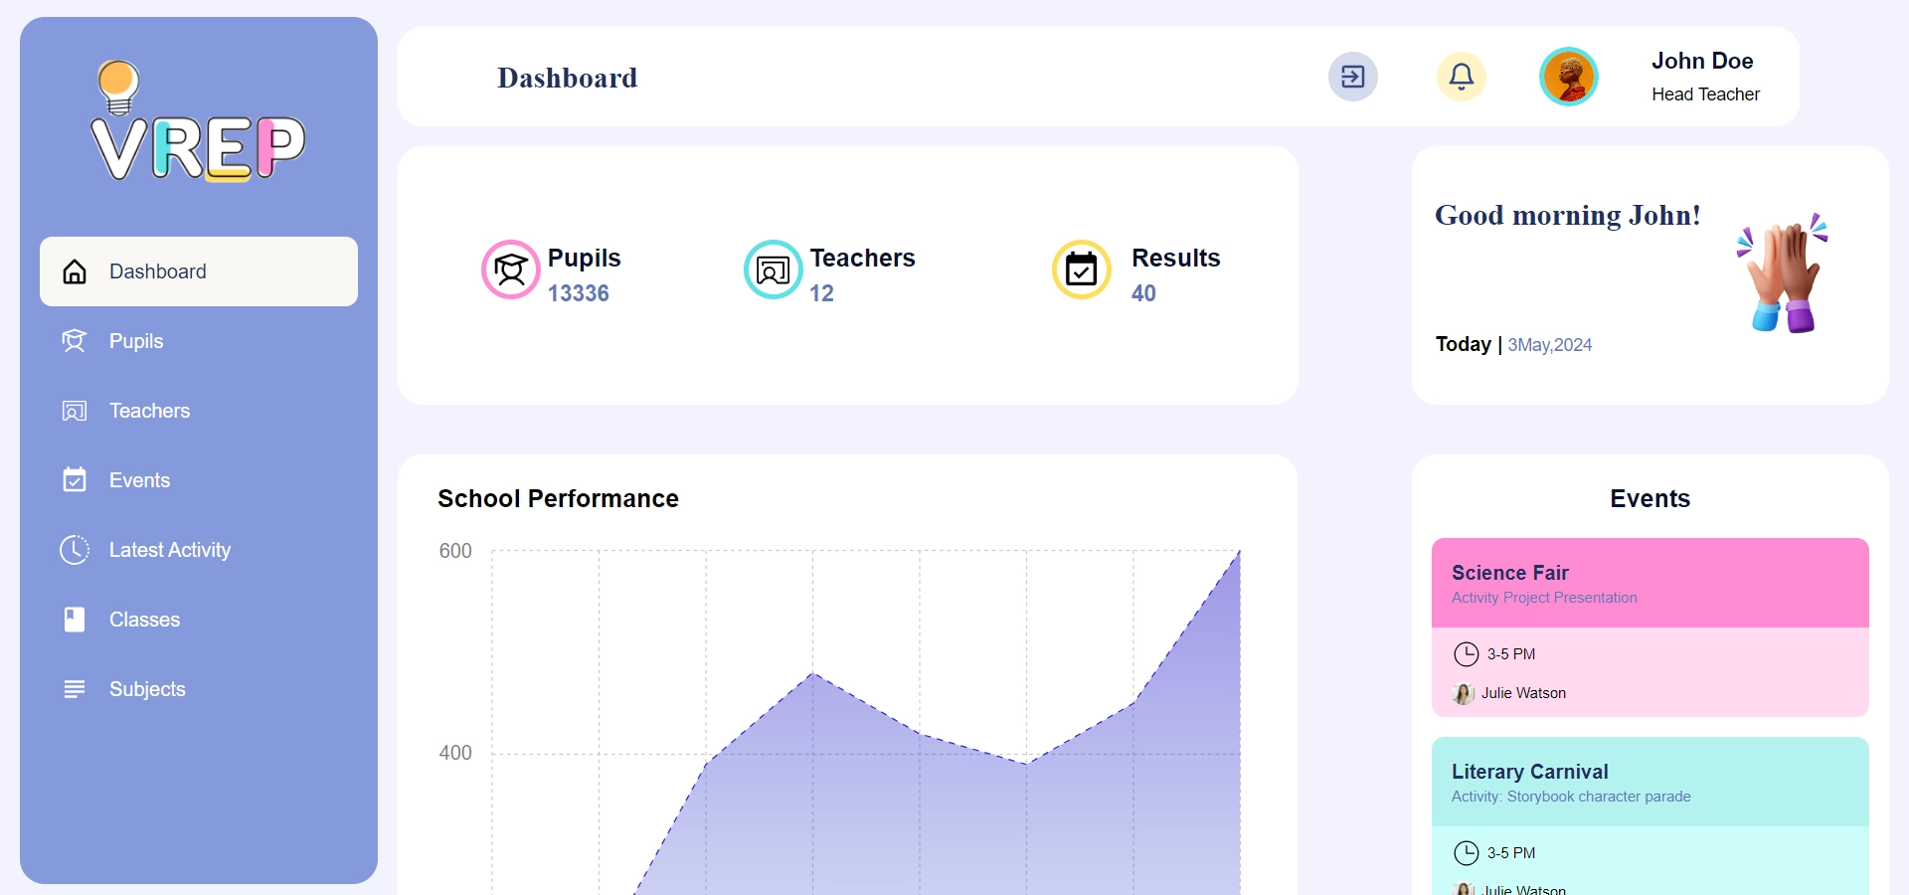Click the Results stat heading
The height and width of the screenshot is (895, 1909).
click(x=1175, y=258)
